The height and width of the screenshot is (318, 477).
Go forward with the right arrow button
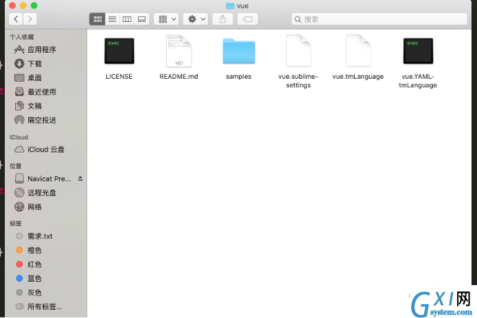coord(30,19)
